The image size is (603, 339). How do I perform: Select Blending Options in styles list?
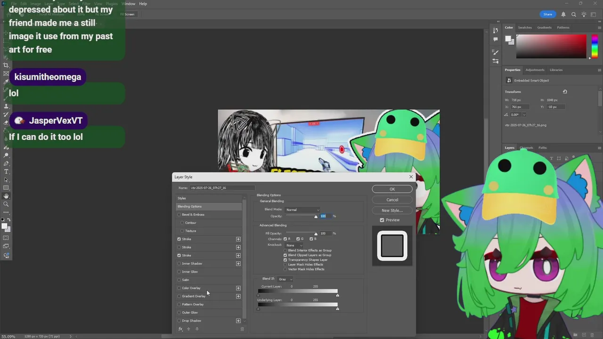[x=209, y=206]
